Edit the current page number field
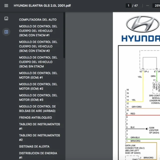Screen dimensions: 160x160 pyautogui.click(x=128, y=6)
